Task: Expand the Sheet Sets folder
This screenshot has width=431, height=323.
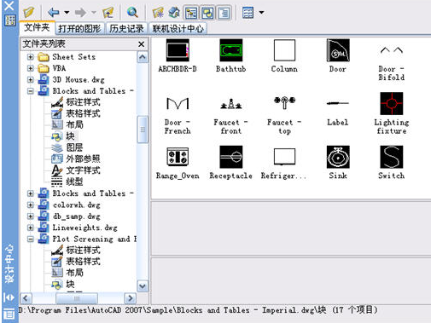Action: coord(30,57)
